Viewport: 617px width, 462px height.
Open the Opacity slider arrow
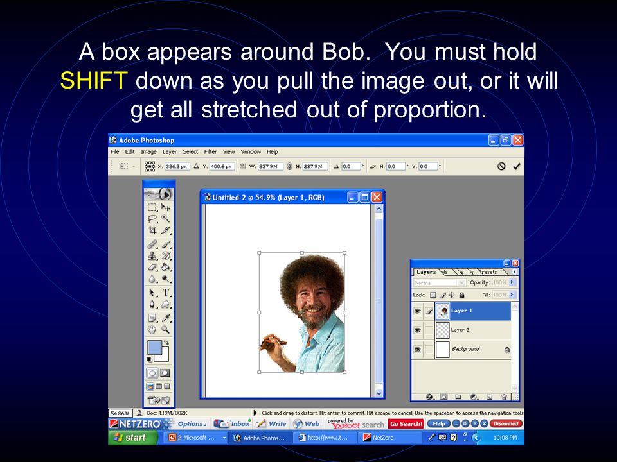click(x=512, y=282)
